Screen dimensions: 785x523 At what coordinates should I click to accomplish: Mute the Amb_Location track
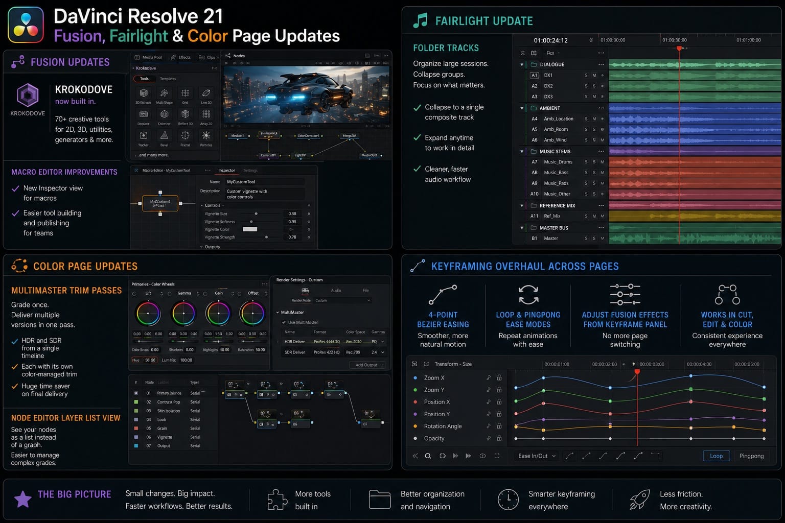click(x=594, y=118)
